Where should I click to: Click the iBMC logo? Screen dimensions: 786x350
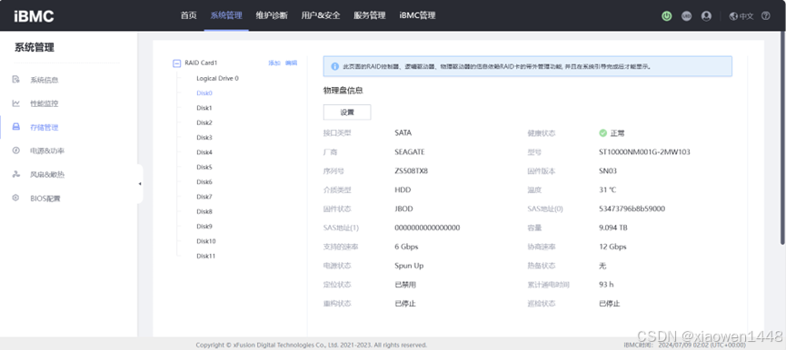pyautogui.click(x=34, y=16)
